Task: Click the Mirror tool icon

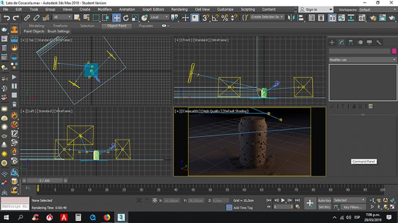Action: click(290, 18)
